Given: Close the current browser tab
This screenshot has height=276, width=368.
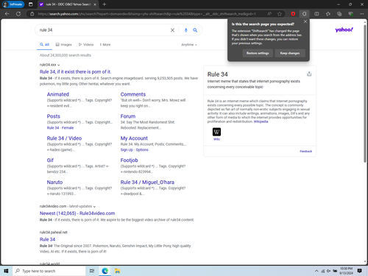Looking at the screenshot, I should point(95,4).
